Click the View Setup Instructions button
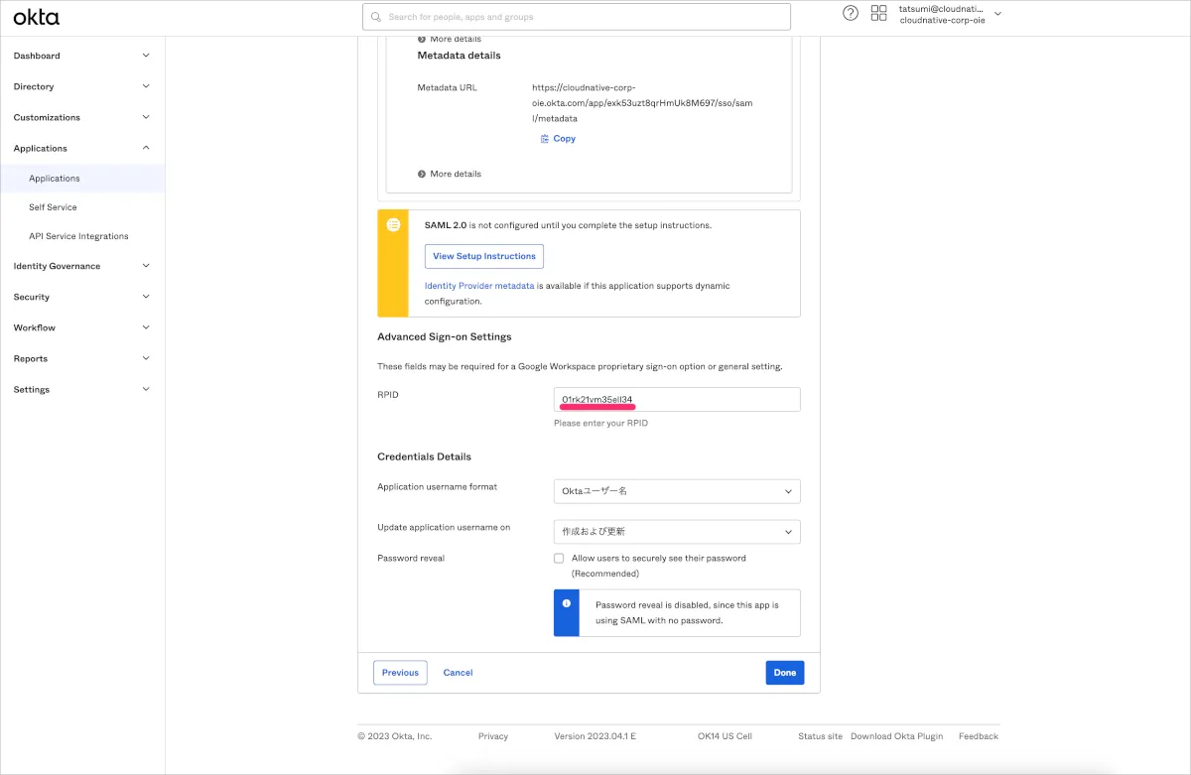1191x775 pixels. coord(484,256)
